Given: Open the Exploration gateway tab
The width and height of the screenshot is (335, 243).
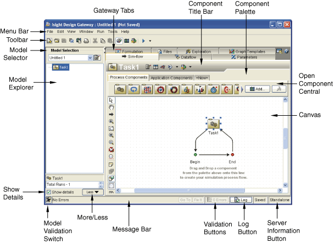Looking at the screenshot, I should [x=198, y=51].
